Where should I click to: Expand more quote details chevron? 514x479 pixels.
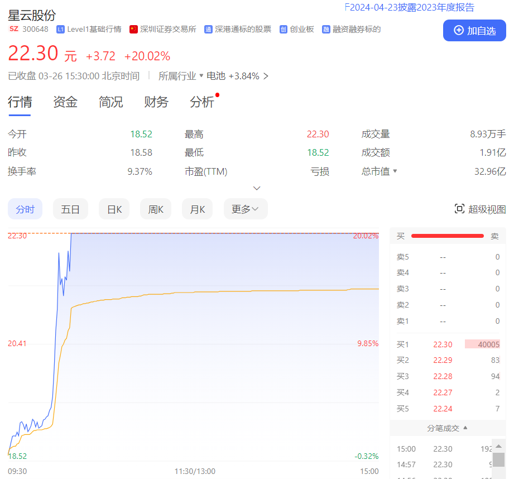click(x=257, y=188)
